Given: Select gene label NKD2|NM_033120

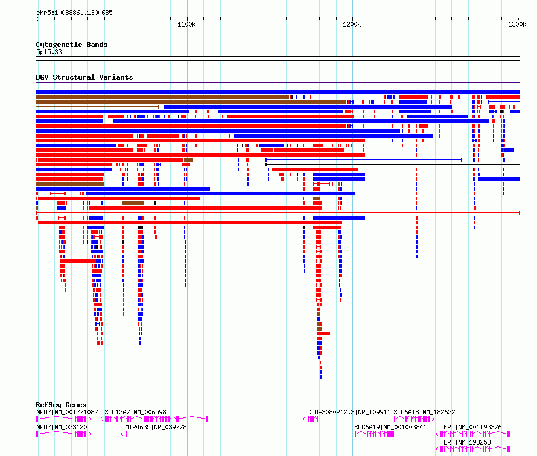Looking at the screenshot, I should (x=62, y=427).
